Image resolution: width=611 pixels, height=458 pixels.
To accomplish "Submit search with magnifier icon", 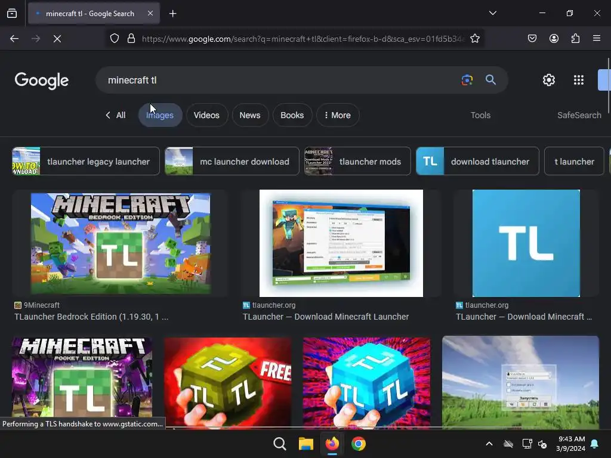I will [490, 81].
